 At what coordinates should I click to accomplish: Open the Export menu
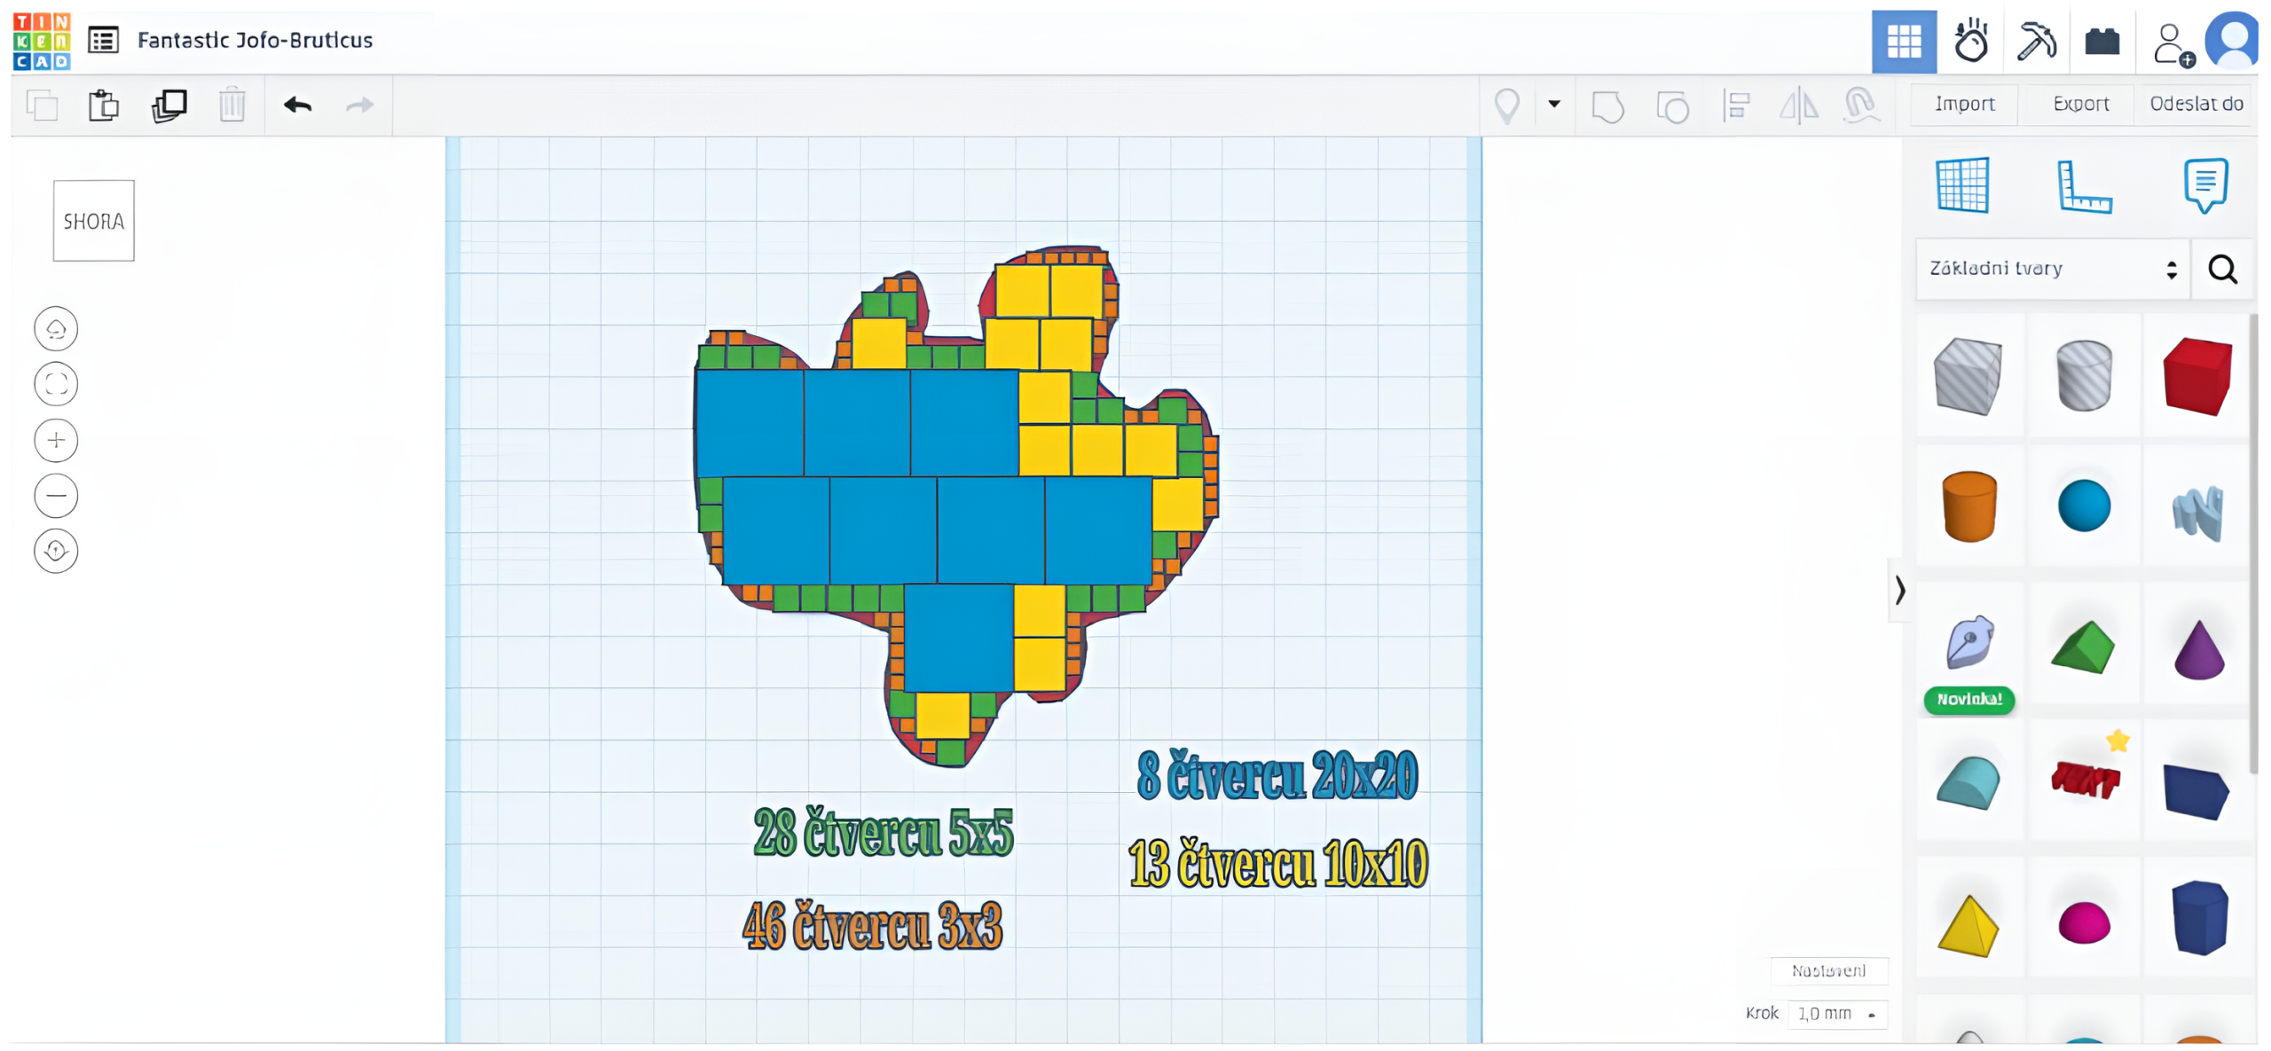pyautogui.click(x=2080, y=105)
